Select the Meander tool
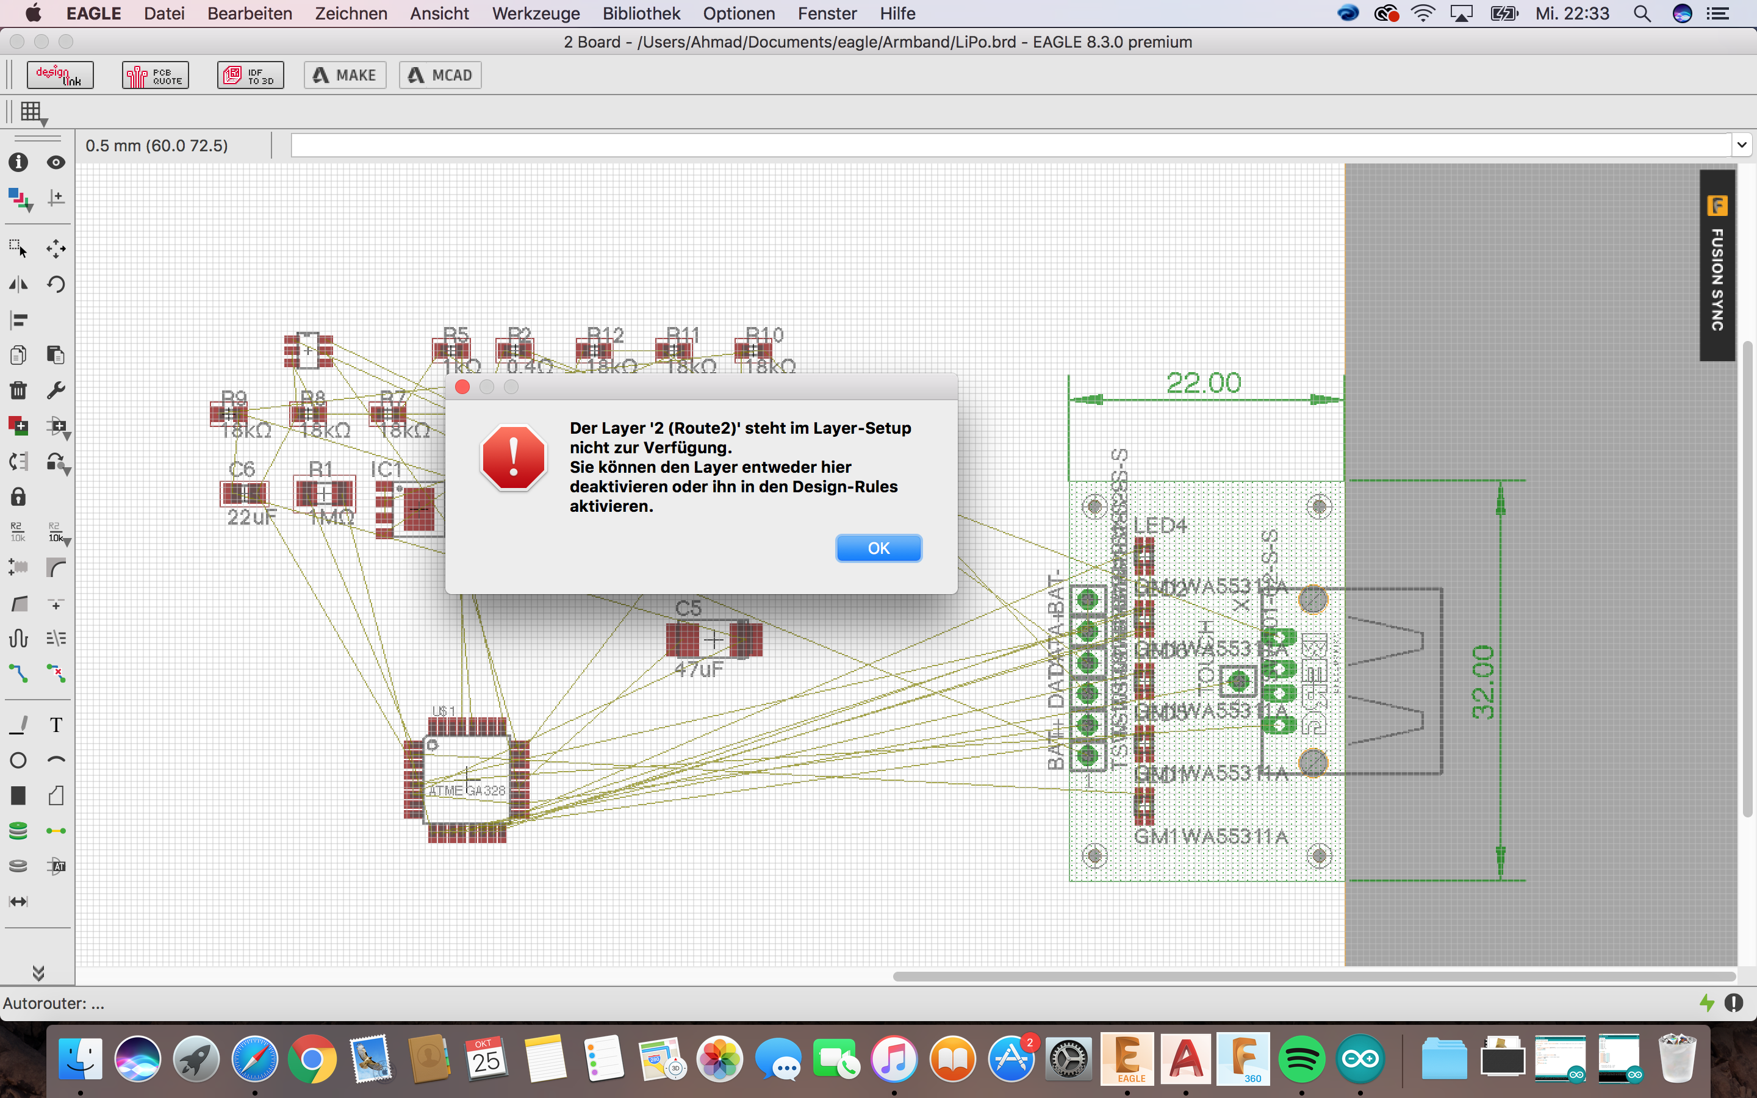Screen dimensions: 1757x1098 click(18, 638)
